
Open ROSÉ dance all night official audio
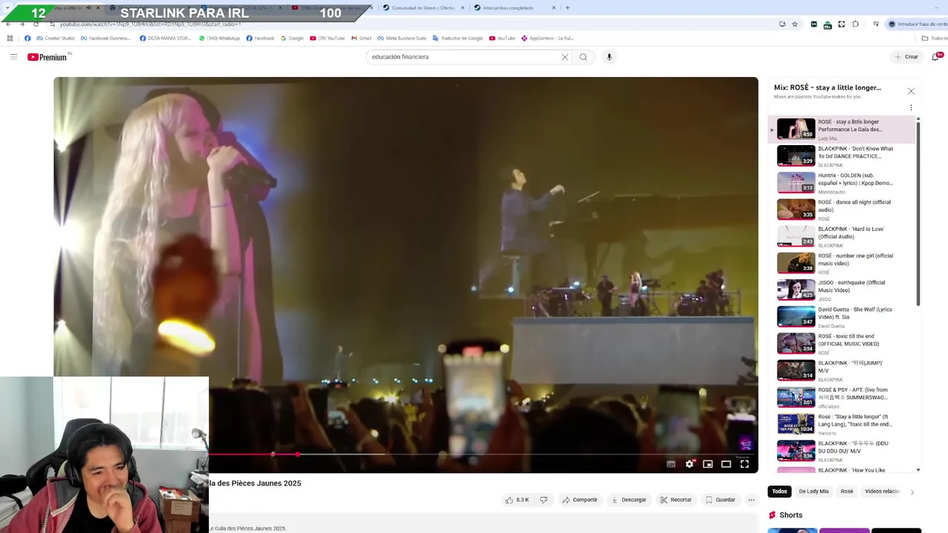(x=842, y=209)
